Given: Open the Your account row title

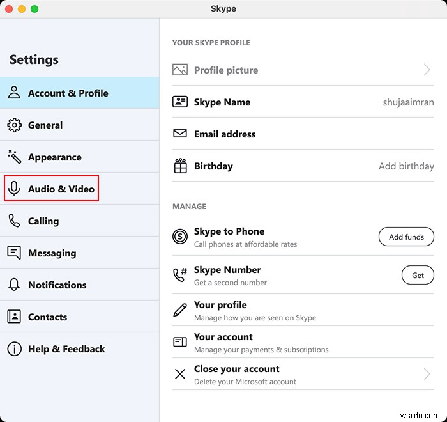Looking at the screenshot, I should point(223,336).
